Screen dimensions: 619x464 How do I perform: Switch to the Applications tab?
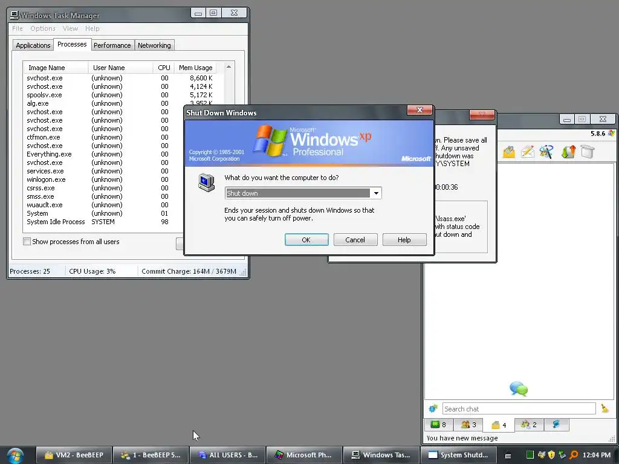[x=33, y=45]
